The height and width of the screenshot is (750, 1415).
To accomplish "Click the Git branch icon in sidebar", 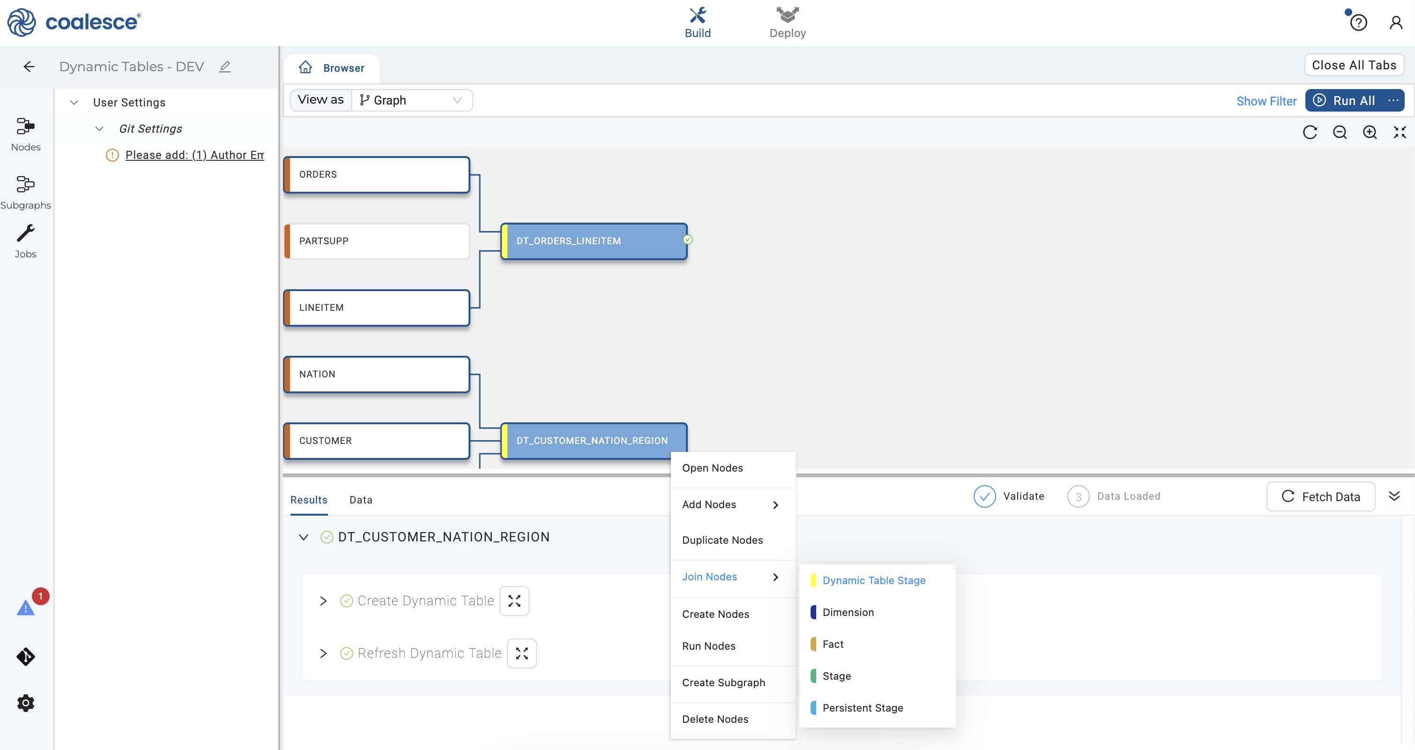I will click(x=25, y=657).
